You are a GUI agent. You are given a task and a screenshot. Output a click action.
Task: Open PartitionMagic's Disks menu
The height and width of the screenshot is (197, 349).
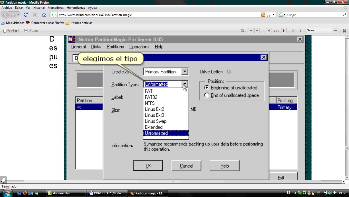tap(96, 47)
